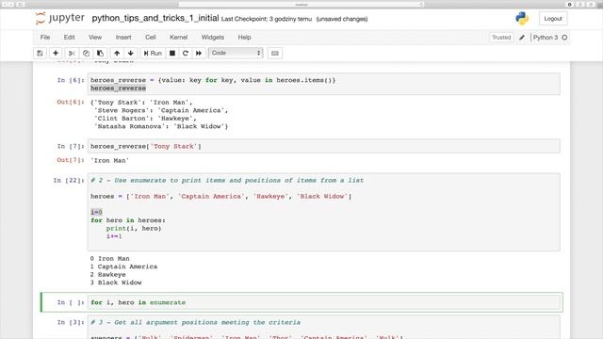This screenshot has height=339, width=603.
Task: Click the Python logo icon
Action: 522,19
